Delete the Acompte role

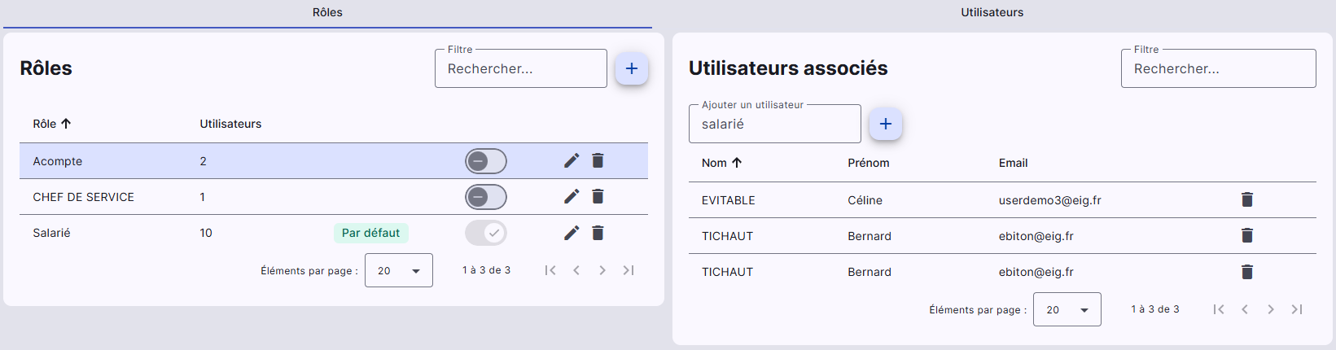[598, 160]
